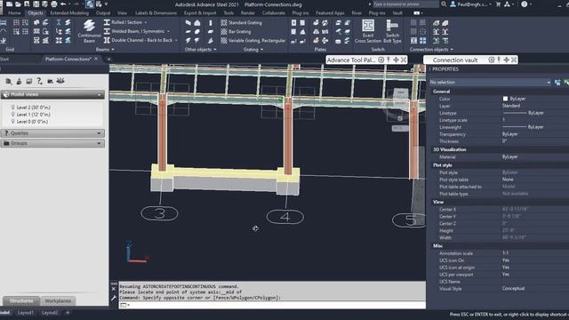
Task: Insert a Bar Grating
Action: pyautogui.click(x=236, y=32)
